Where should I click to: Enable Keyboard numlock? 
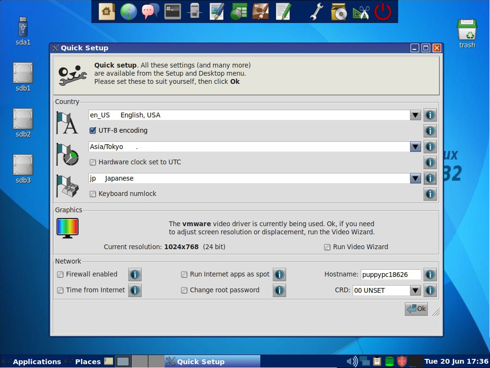(92, 194)
